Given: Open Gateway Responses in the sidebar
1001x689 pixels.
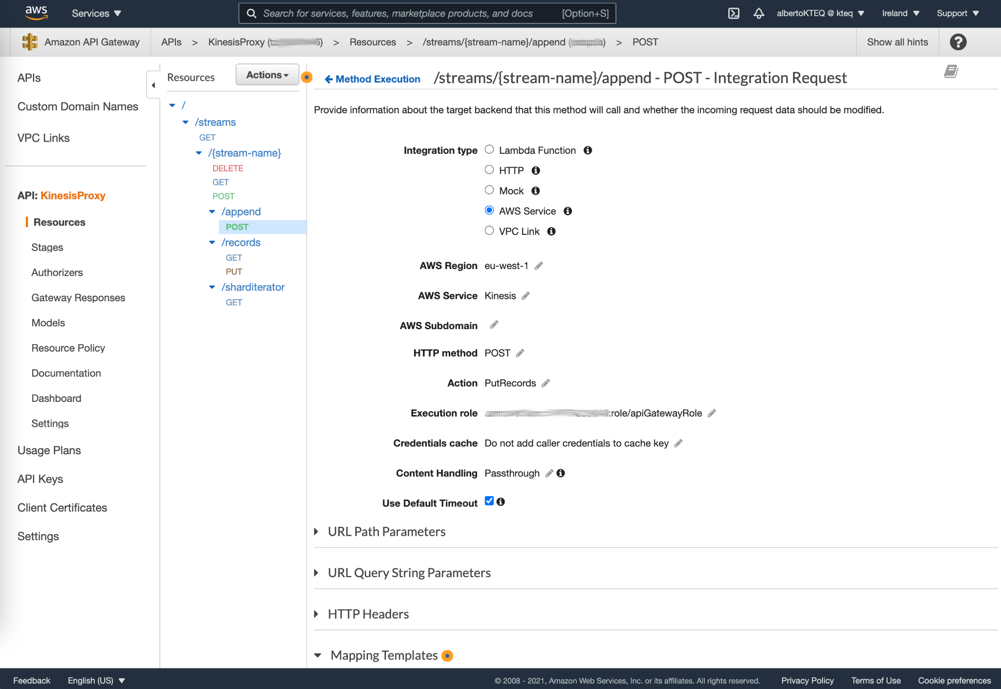Looking at the screenshot, I should [x=78, y=298].
